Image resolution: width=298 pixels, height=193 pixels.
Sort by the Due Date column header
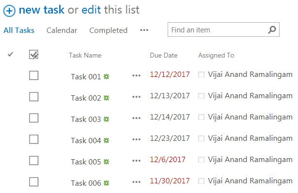(164, 55)
